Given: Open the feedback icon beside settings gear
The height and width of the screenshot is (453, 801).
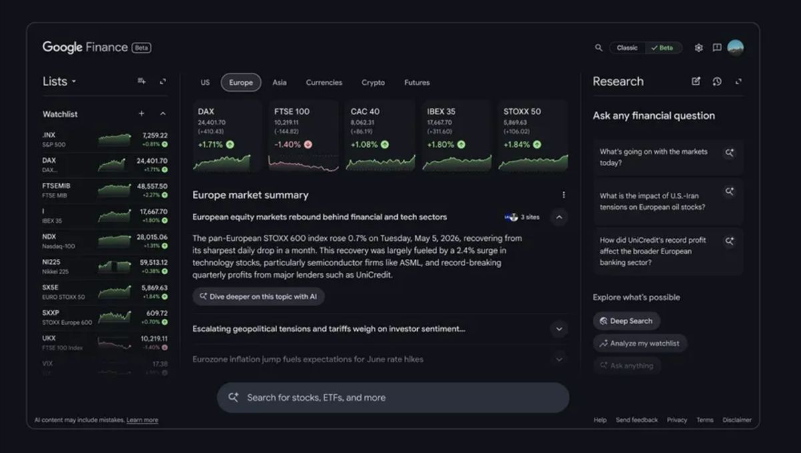Looking at the screenshot, I should pos(717,48).
